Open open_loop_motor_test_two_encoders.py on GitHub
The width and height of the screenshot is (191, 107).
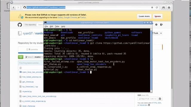tap(39, 96)
